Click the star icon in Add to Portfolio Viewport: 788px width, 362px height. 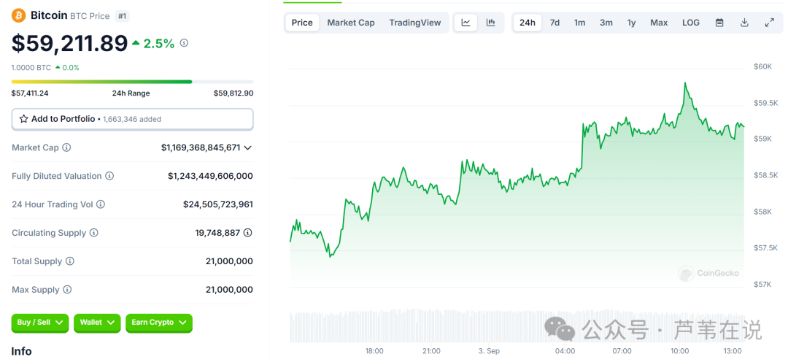tap(23, 119)
